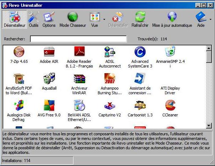Focus the Rechercher search field
The width and height of the screenshot is (215, 166).
(78, 39)
